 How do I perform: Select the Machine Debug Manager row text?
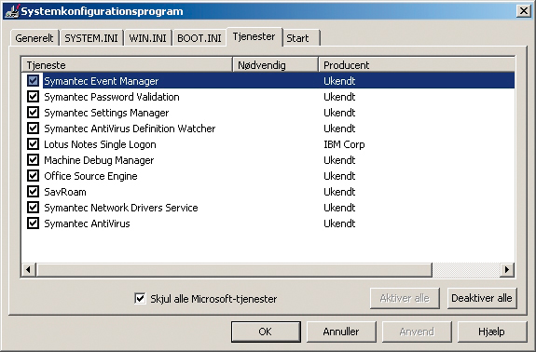tap(99, 160)
